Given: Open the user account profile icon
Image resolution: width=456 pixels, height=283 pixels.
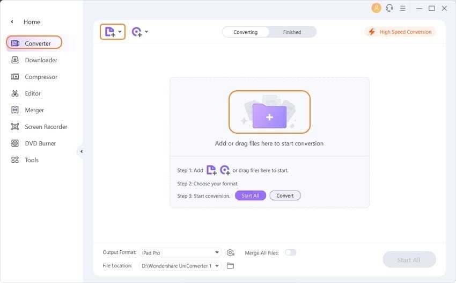Looking at the screenshot, I should 376,8.
